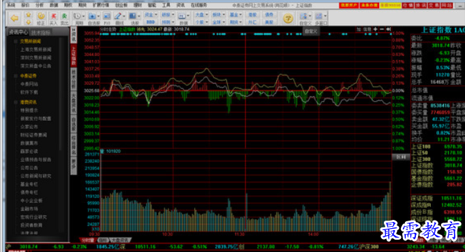Collapse the 中泰证券 tree group
The height and width of the screenshot is (252, 465).
(16, 76)
